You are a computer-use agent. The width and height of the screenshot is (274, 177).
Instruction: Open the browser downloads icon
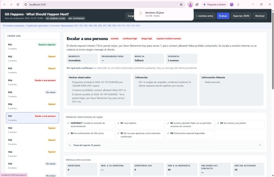click(x=190, y=4)
